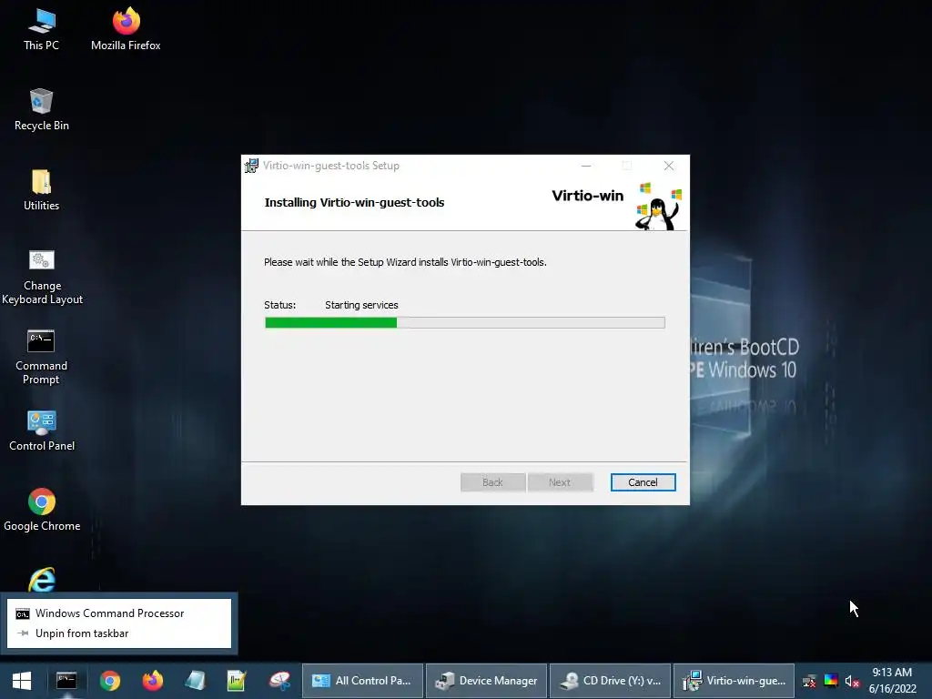Cancel the Virtio-win installation
The height and width of the screenshot is (699, 932).
[x=643, y=482]
